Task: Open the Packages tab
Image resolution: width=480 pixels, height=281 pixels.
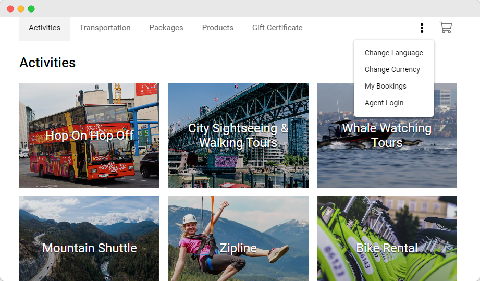Action: [x=166, y=28]
